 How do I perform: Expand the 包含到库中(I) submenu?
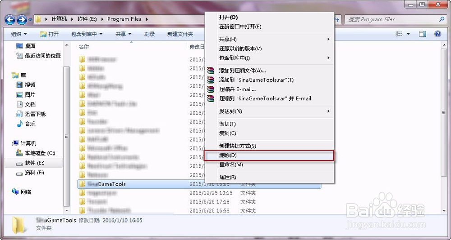coord(269,58)
